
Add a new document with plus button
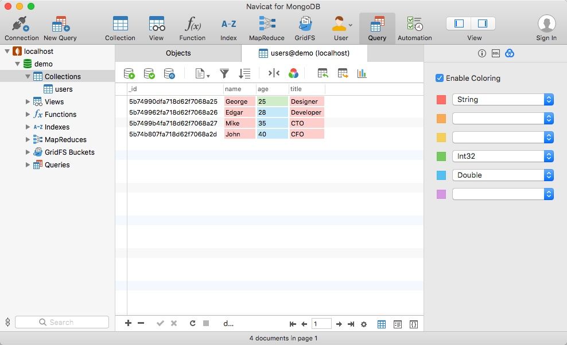click(128, 323)
